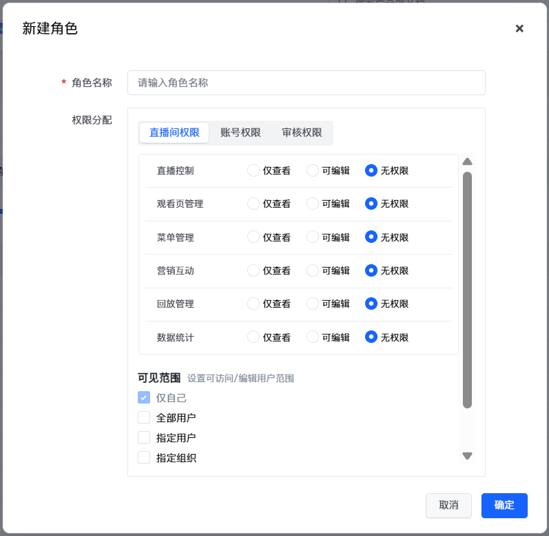
Task: Select 可编辑 for 数据统计
Action: (313, 337)
